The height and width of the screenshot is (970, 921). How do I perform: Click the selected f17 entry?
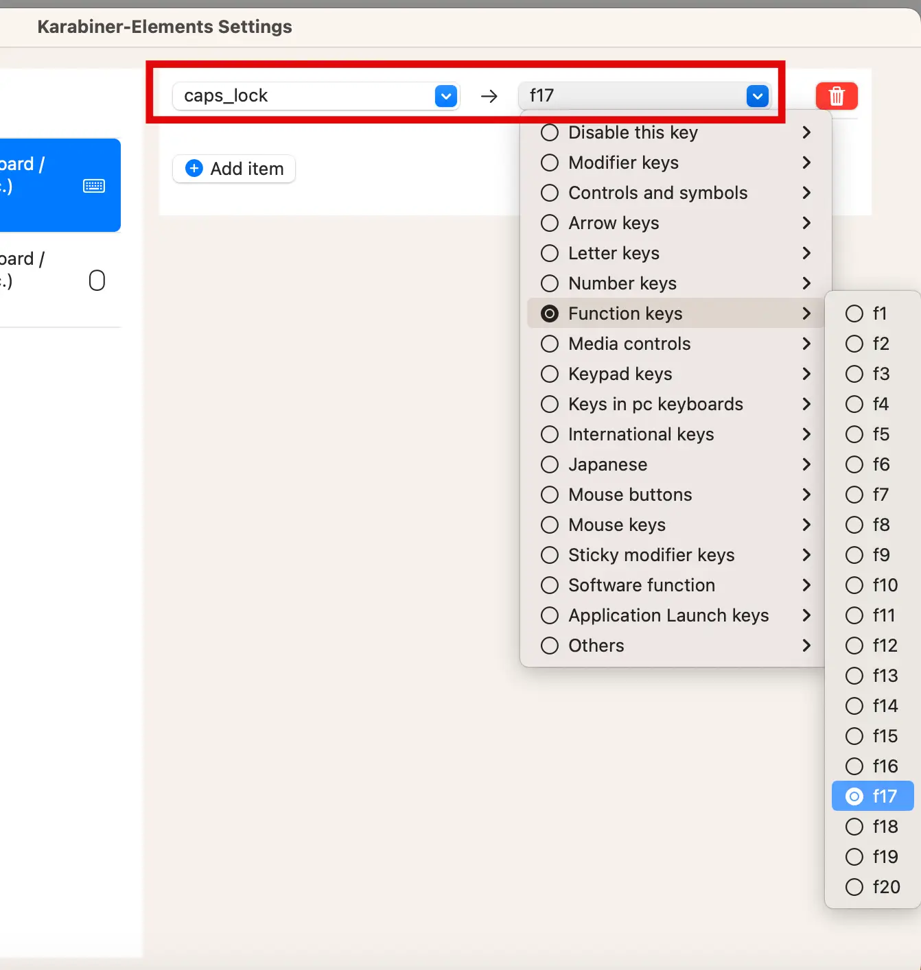[872, 796]
